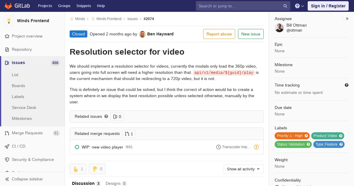This screenshot has width=354, height=186.
Task: Click the Merge Requests 61 count badge
Action: [56, 133]
